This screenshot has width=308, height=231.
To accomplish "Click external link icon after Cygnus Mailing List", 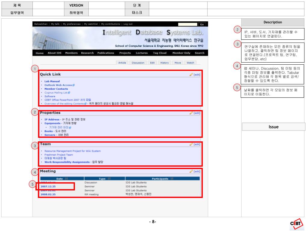I will [69, 93].
